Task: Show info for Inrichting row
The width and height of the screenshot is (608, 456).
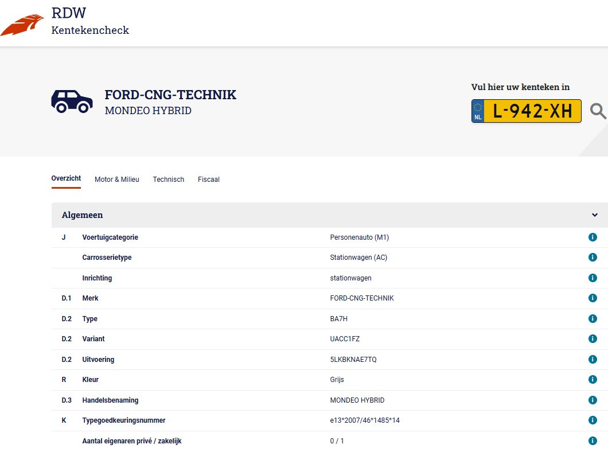Action: click(x=593, y=278)
